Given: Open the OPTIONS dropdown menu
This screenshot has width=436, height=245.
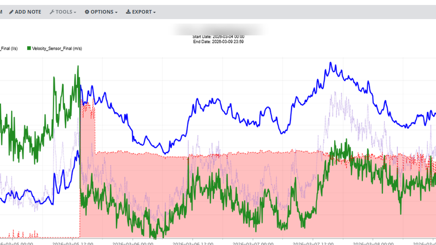Looking at the screenshot, I should click(101, 12).
